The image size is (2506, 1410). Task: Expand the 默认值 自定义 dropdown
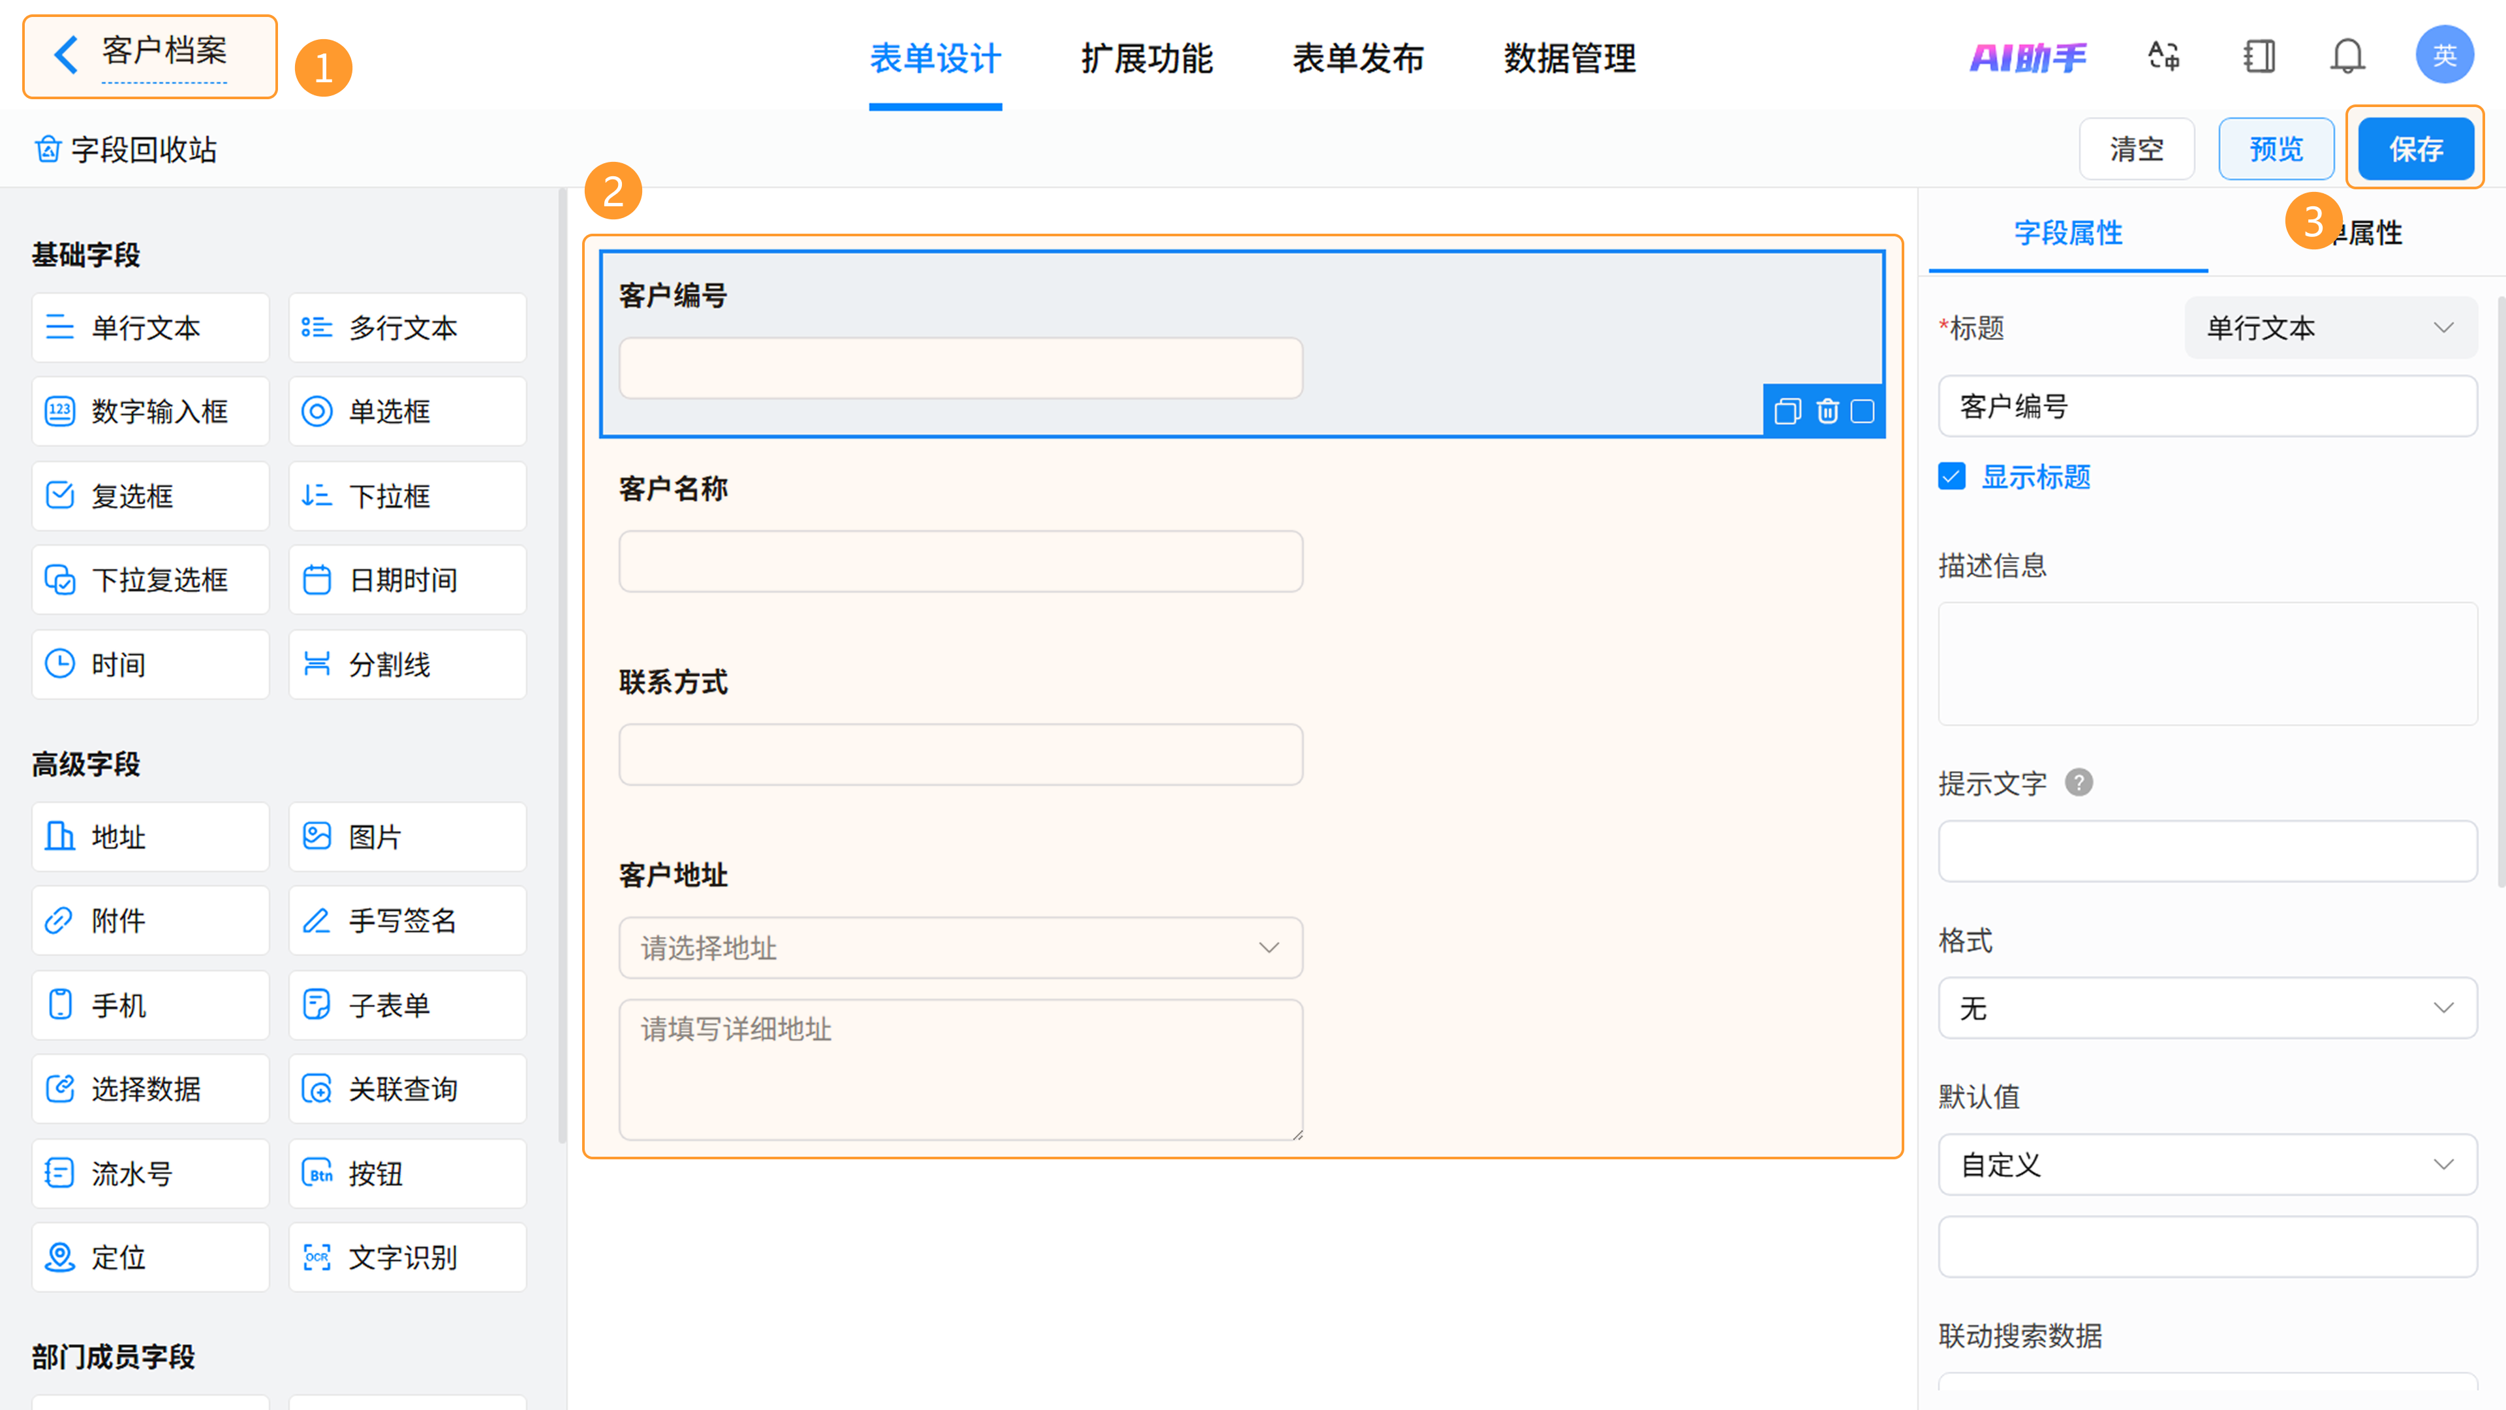tap(2206, 1164)
